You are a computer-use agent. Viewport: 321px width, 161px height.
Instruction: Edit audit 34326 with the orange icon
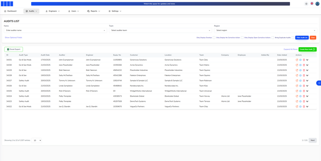[x=297, y=86]
